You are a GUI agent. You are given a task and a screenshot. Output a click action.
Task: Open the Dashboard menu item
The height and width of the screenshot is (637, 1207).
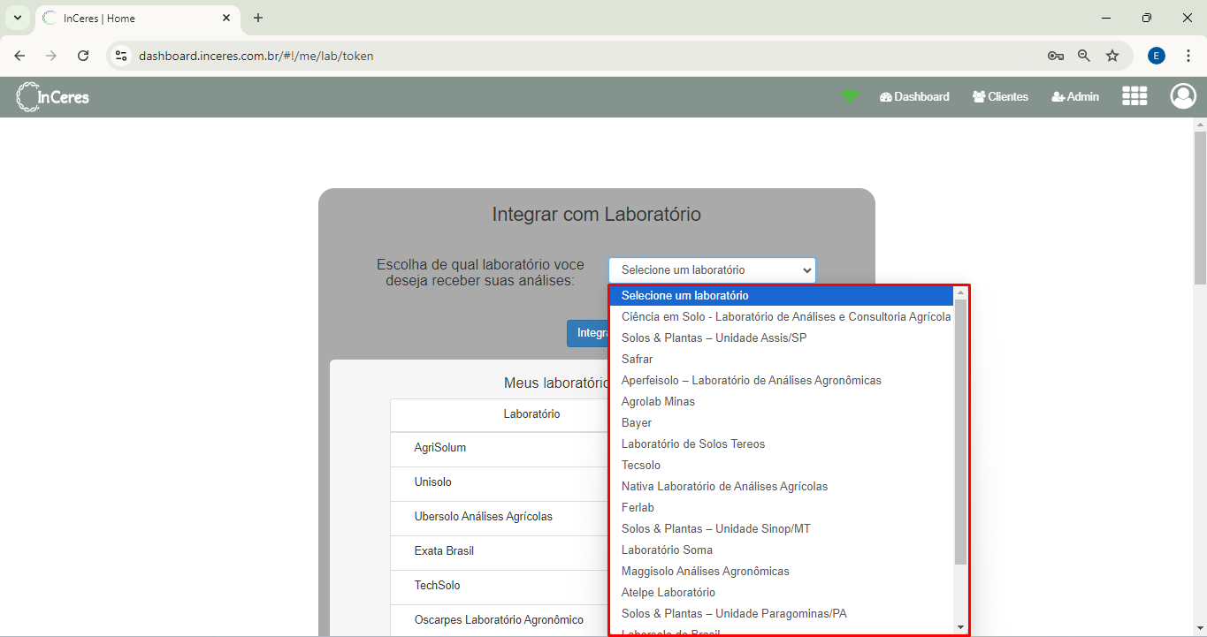click(x=914, y=97)
